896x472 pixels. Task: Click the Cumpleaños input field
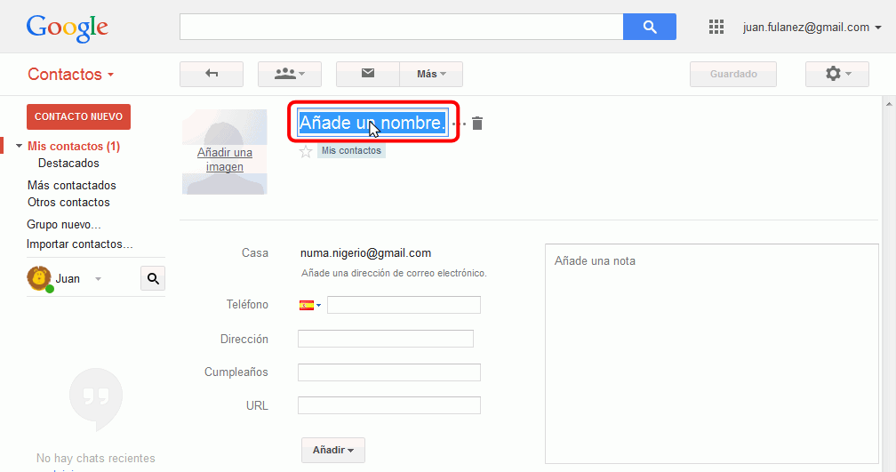389,372
